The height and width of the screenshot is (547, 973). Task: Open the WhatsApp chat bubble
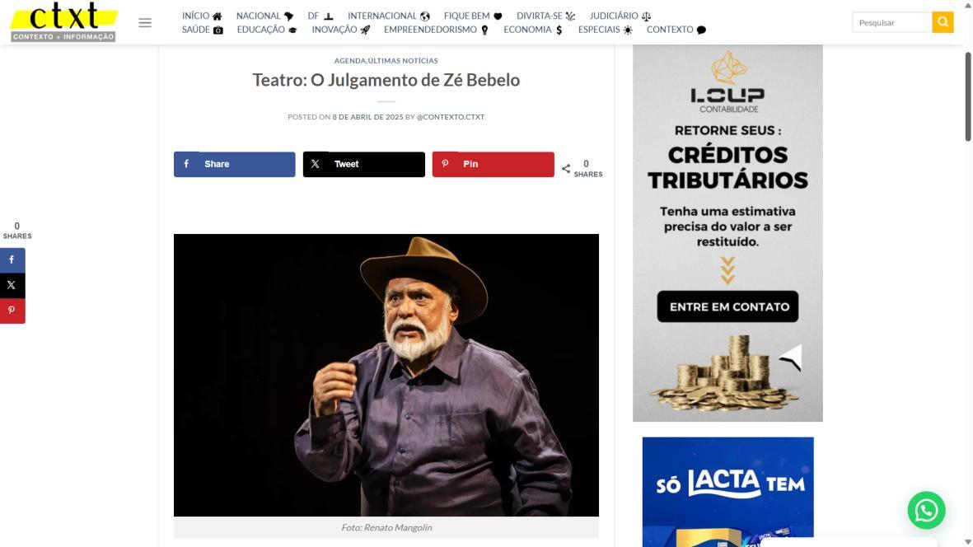pyautogui.click(x=926, y=510)
